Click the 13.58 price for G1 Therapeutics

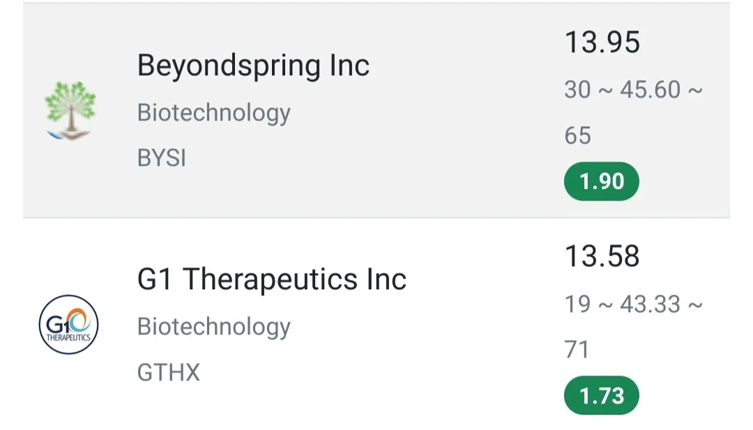click(602, 256)
